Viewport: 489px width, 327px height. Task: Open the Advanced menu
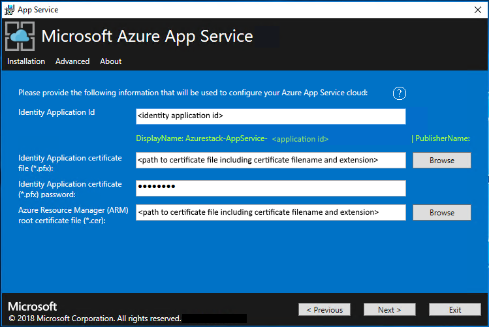pos(72,61)
